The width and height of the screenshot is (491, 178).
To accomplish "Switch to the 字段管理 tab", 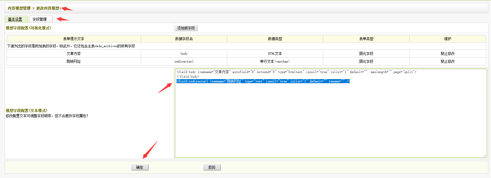I will point(40,19).
